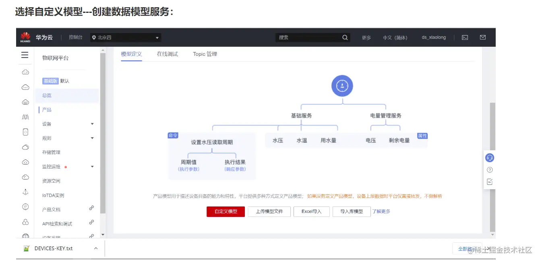Click the search magnifier icon
Screen dimensions: 540x262
(345, 37)
